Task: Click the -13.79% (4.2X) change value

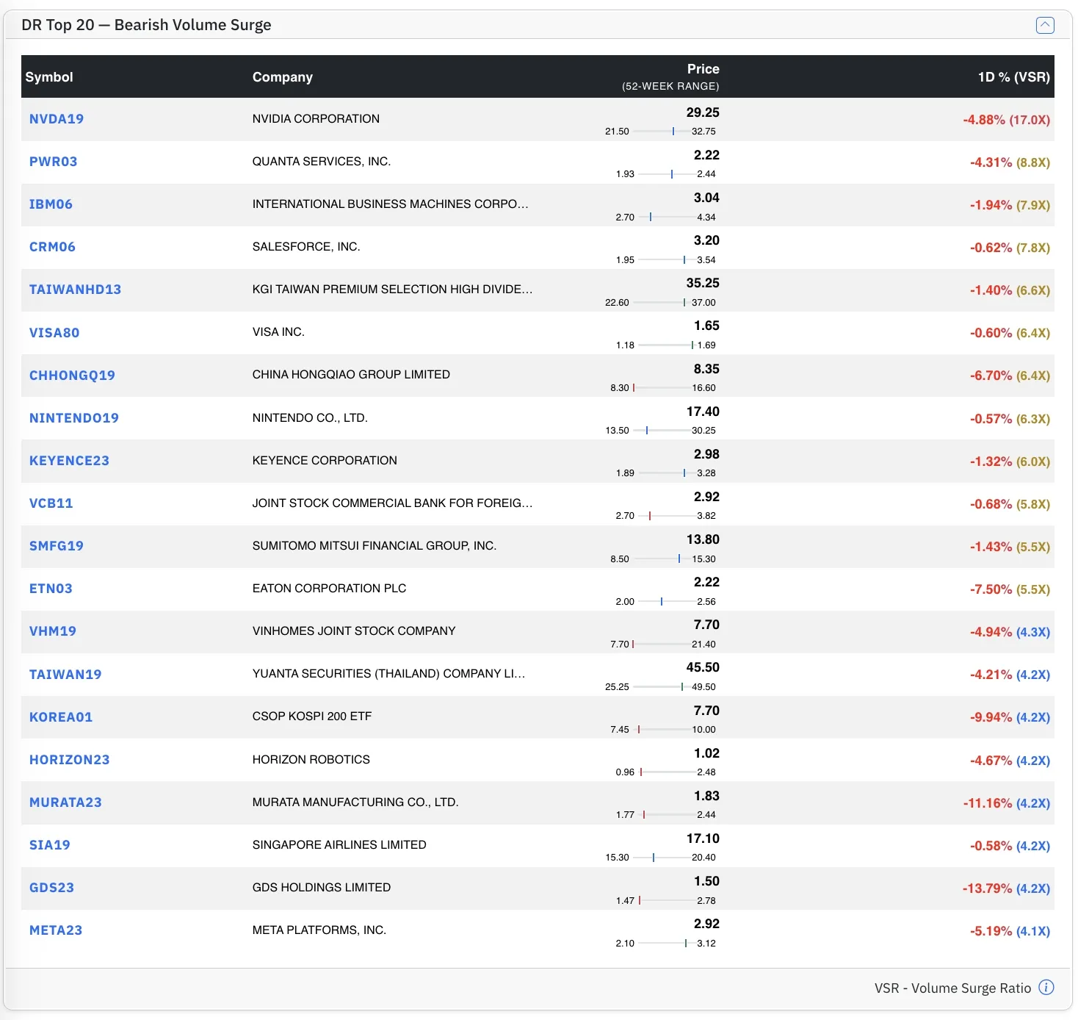Action: (1006, 888)
